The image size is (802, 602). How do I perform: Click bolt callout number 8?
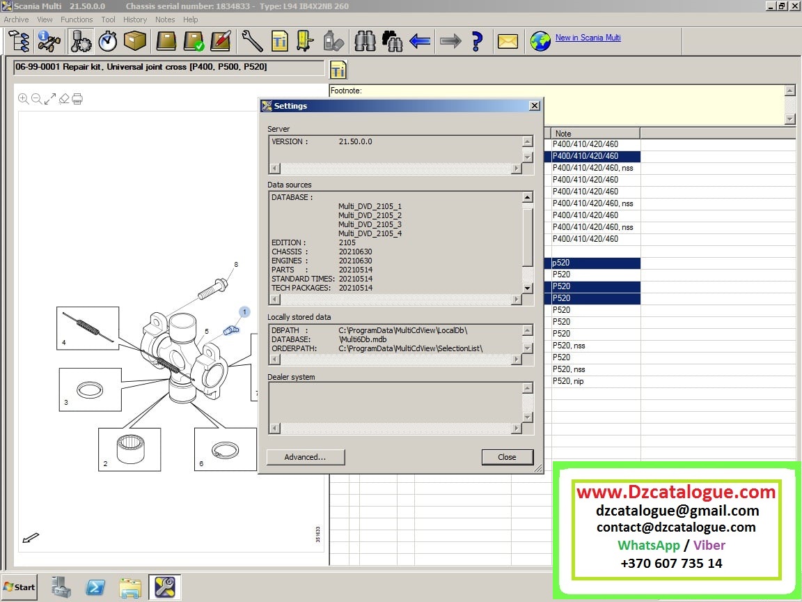pos(236,265)
